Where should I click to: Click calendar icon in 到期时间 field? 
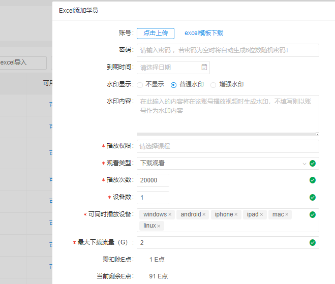point(204,67)
